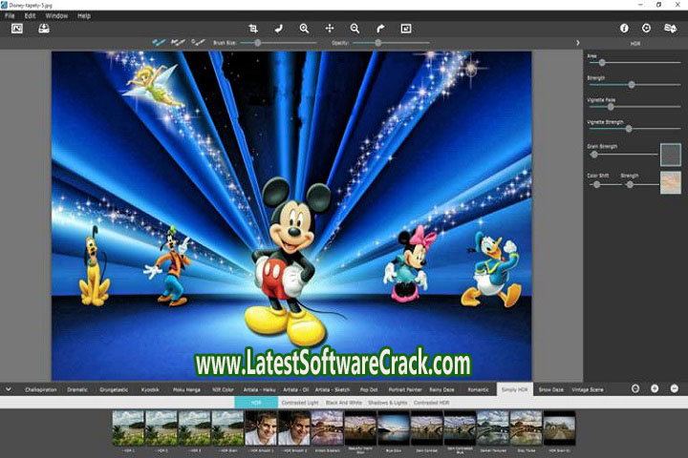This screenshot has height=458, width=688.
Task: Adjust the Vignette Strength slider
Action: click(x=629, y=129)
